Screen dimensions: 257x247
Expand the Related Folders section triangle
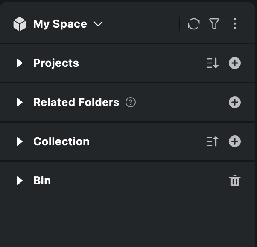pyautogui.click(x=20, y=103)
